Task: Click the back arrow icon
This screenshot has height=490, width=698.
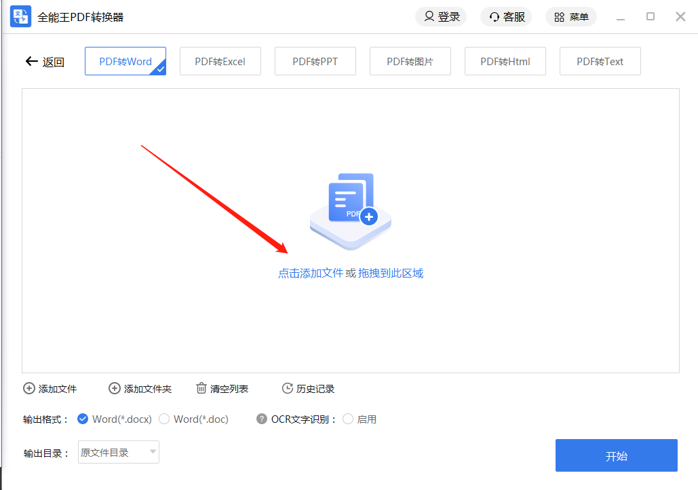Action: 31,62
